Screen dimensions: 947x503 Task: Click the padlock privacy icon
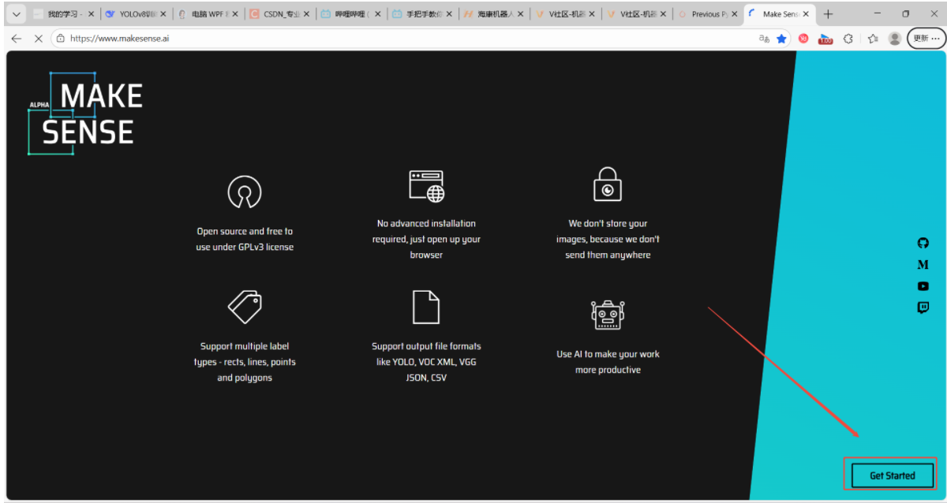(x=608, y=184)
